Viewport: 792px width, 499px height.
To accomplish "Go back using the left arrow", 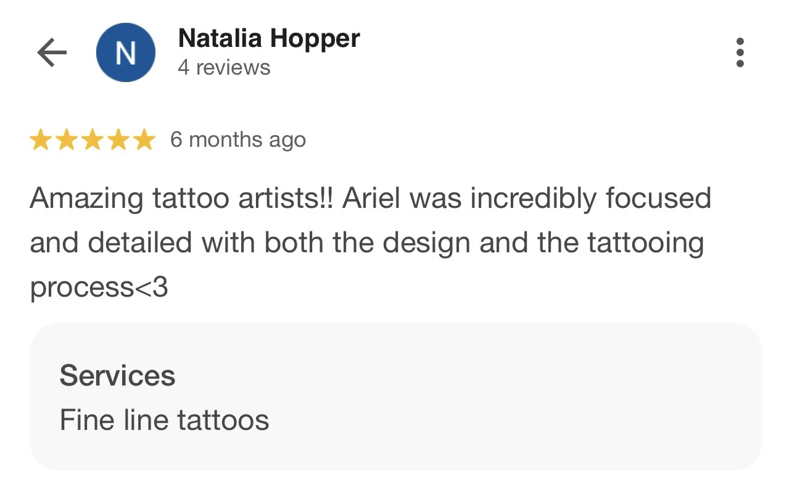I will (52, 53).
